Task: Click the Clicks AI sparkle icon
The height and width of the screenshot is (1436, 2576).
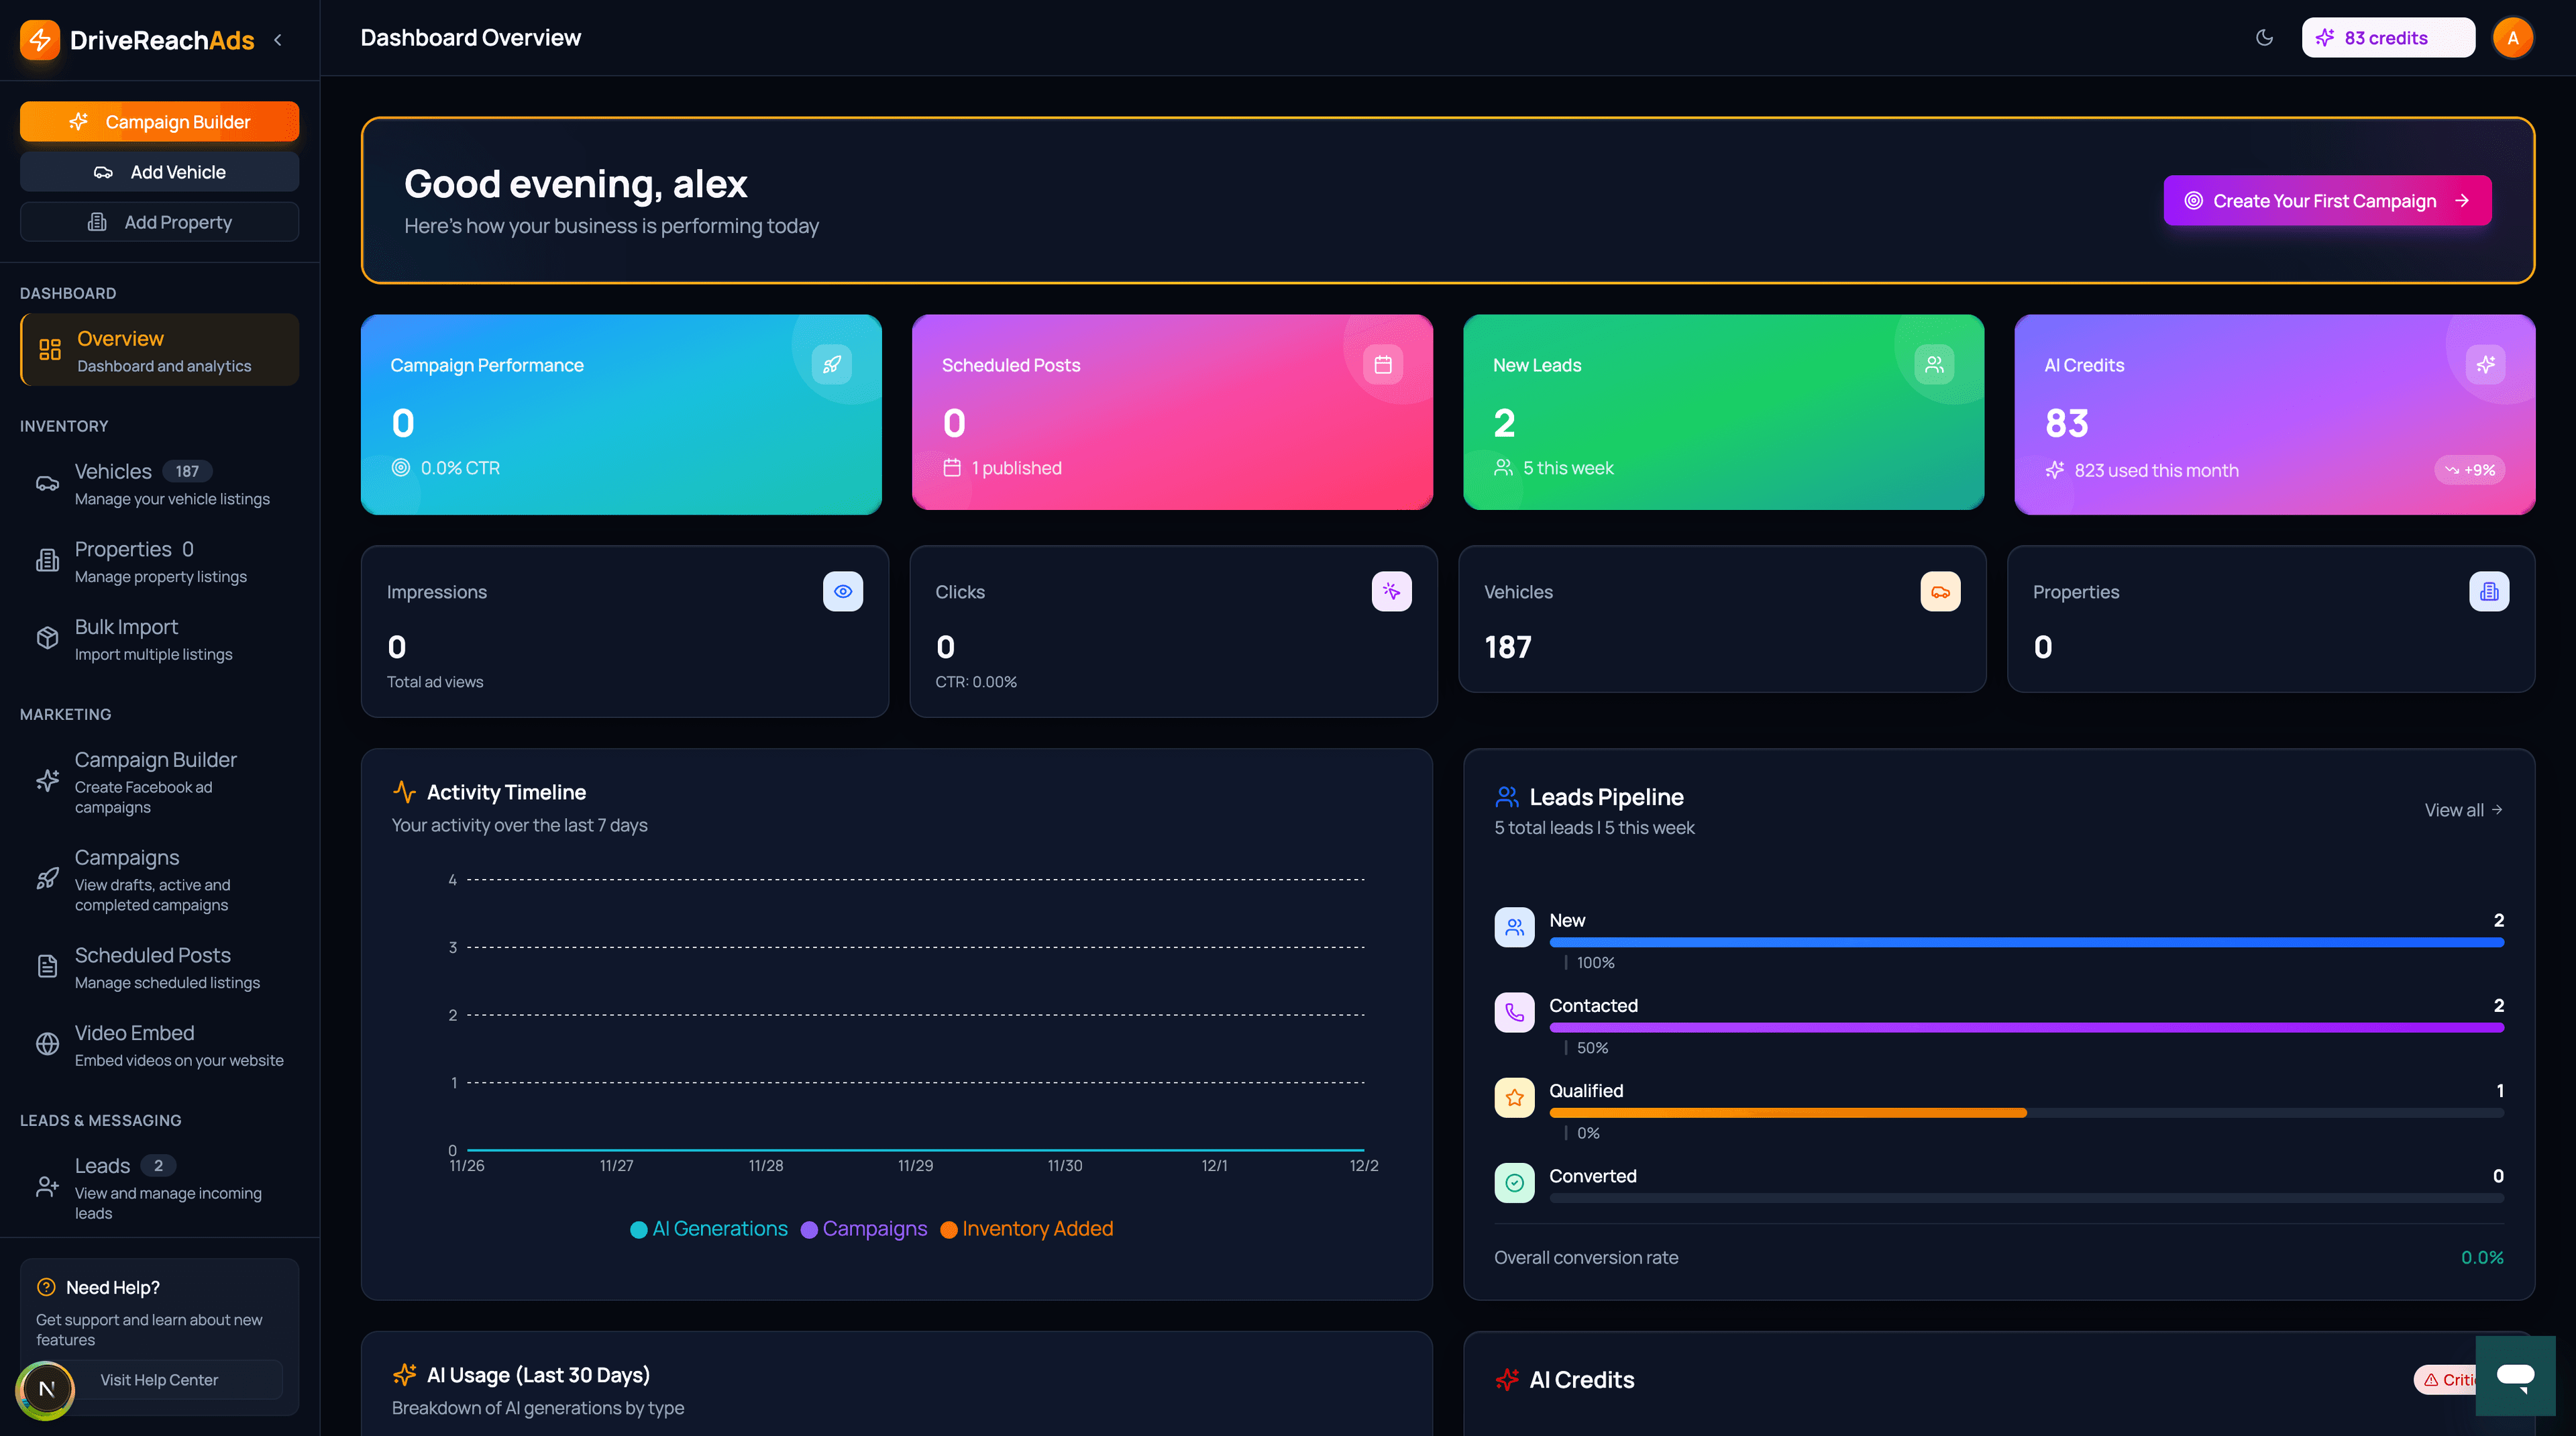Action: (x=1391, y=591)
